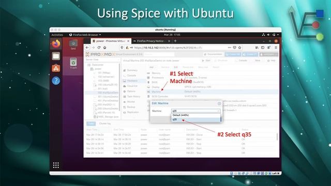The height and width of the screenshot is (186, 331).
Task: Select the BIOS hardware row
Action: coord(212,83)
